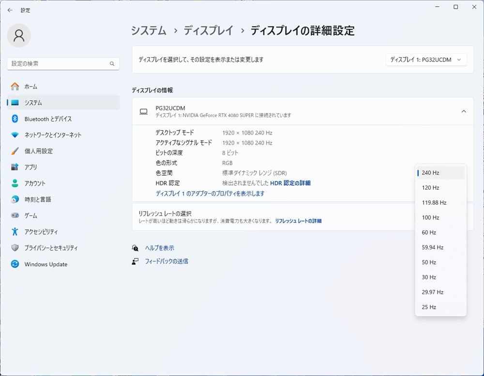Select 100 Hz refresh rate
This screenshot has height=376, width=484.
coord(440,218)
